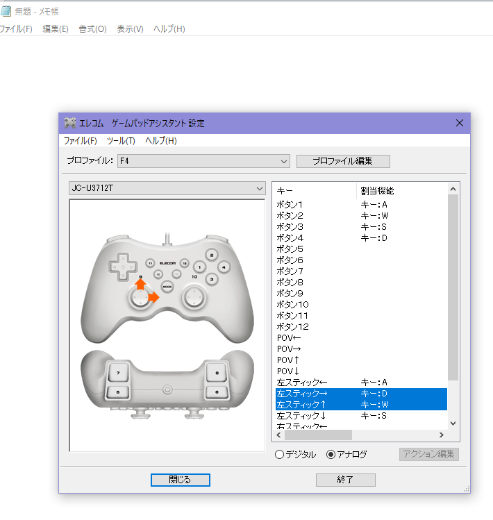
Task: Select the POV← row
Action: (361, 338)
